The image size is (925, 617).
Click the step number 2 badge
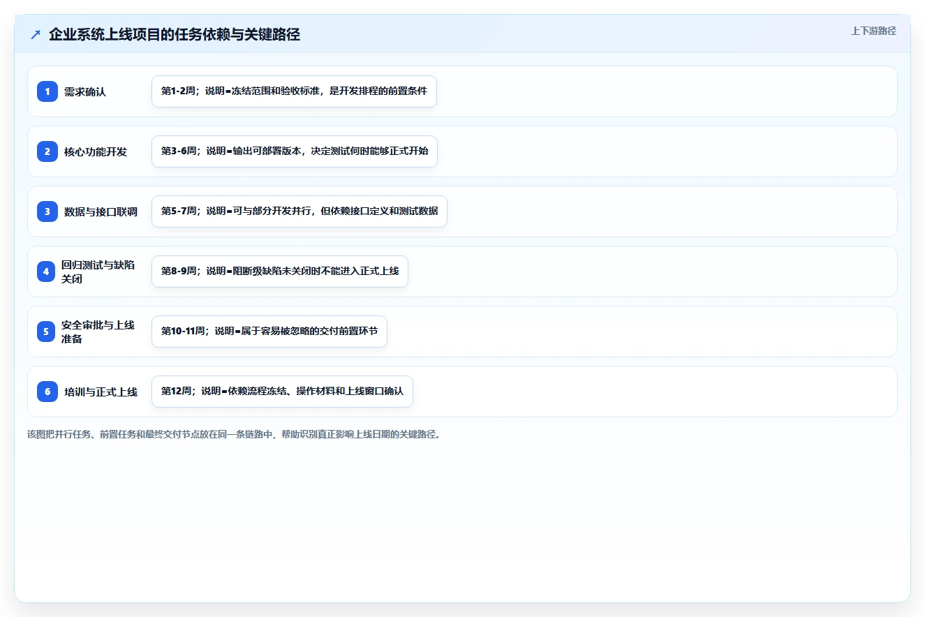tap(47, 151)
